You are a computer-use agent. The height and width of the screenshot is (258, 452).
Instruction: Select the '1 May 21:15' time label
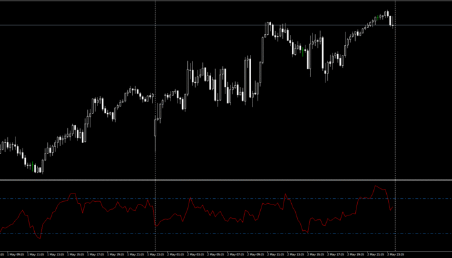click(x=136, y=255)
